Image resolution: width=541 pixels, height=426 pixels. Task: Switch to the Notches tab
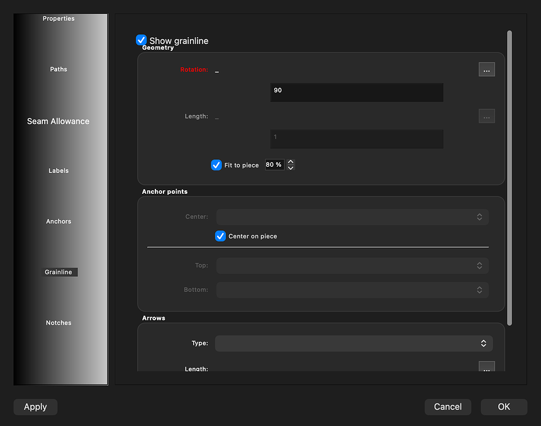[x=59, y=323]
